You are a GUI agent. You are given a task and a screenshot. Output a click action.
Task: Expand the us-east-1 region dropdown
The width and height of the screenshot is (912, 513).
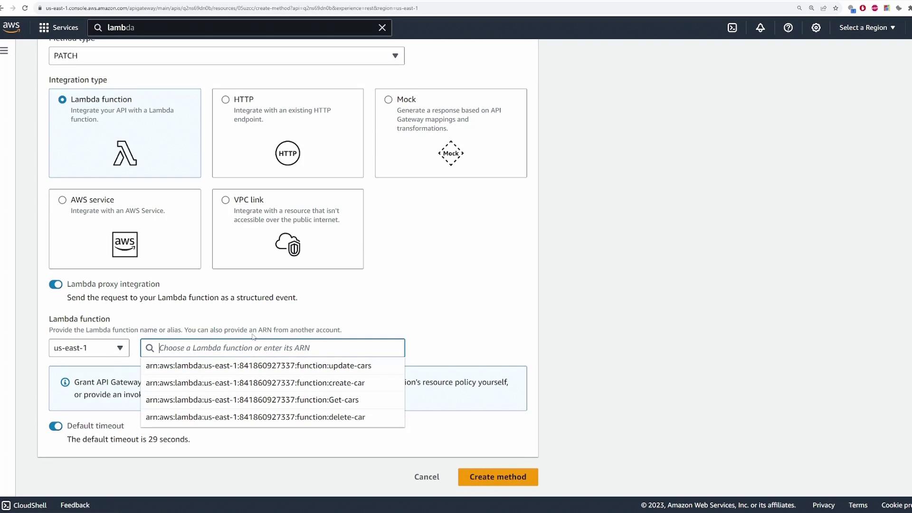click(x=89, y=348)
